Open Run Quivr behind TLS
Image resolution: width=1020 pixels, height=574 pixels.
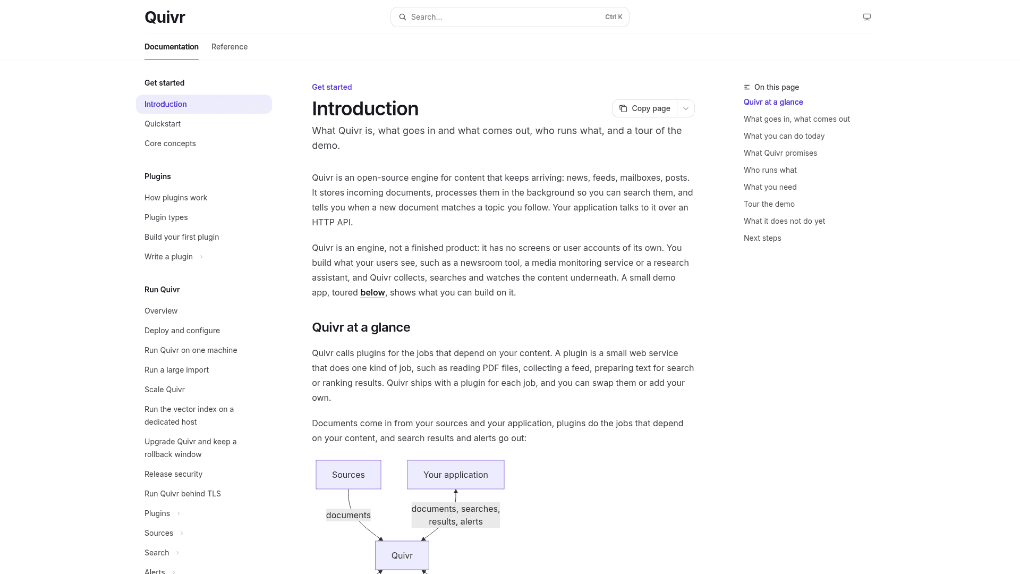pyautogui.click(x=204, y=494)
